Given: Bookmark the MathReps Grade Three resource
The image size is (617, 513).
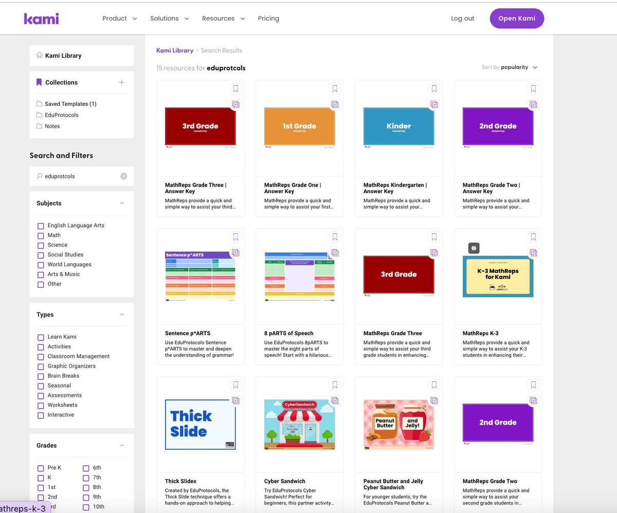Looking at the screenshot, I should (x=434, y=237).
